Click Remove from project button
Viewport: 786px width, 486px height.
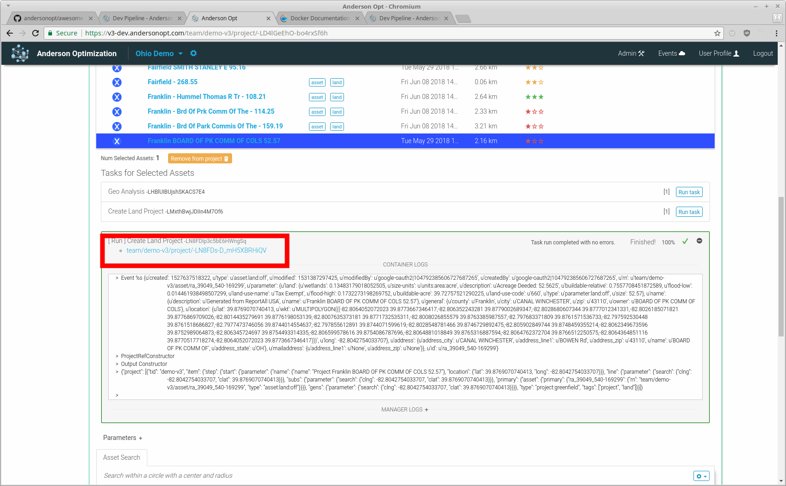(200, 159)
